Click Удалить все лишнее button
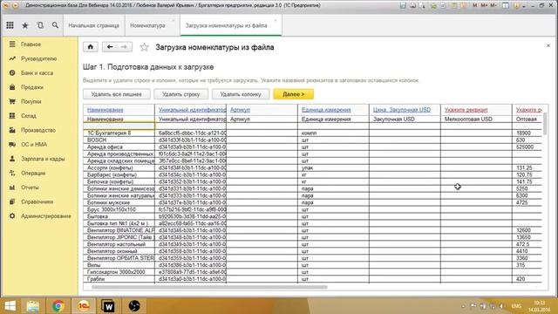The image size is (558, 314). click(x=116, y=94)
